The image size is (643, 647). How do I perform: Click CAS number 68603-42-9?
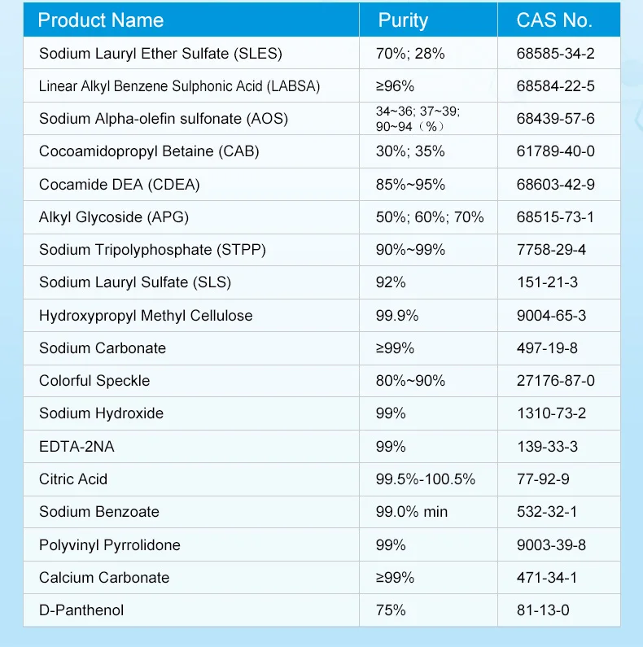pos(555,185)
